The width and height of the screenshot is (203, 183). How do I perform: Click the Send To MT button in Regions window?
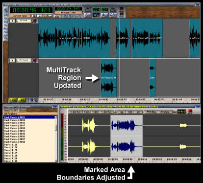[x=11, y=110]
